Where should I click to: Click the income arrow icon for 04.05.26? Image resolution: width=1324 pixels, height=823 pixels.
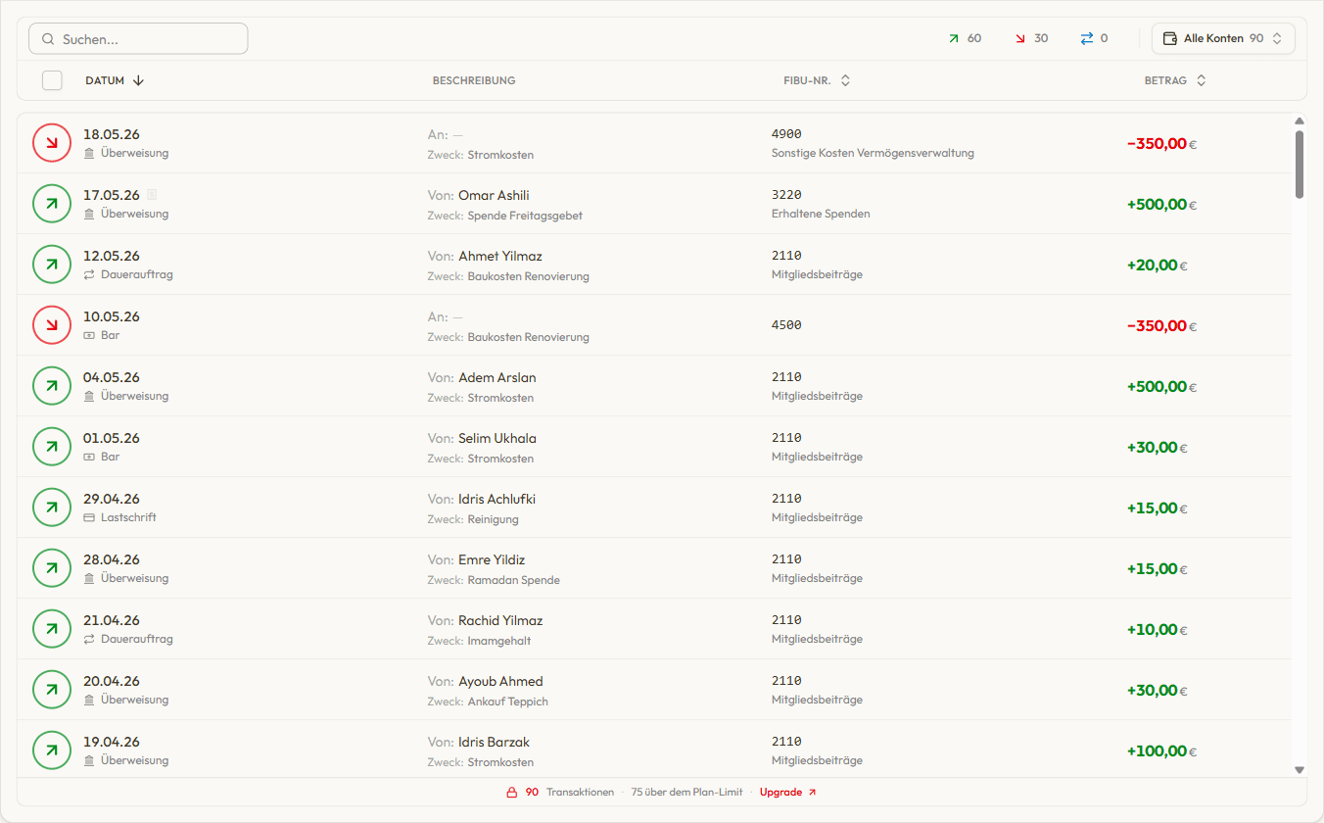pyautogui.click(x=52, y=386)
